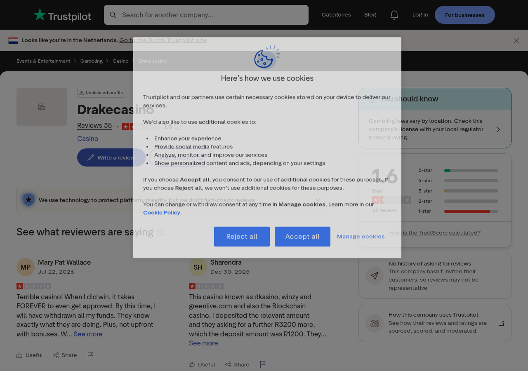Viewport: 528px width, 371px height.
Task: Click the Netherlands flag icon
Action: tap(13, 40)
